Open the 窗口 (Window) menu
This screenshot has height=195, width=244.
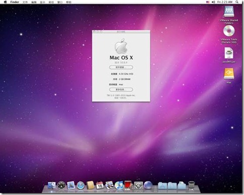point(60,2)
